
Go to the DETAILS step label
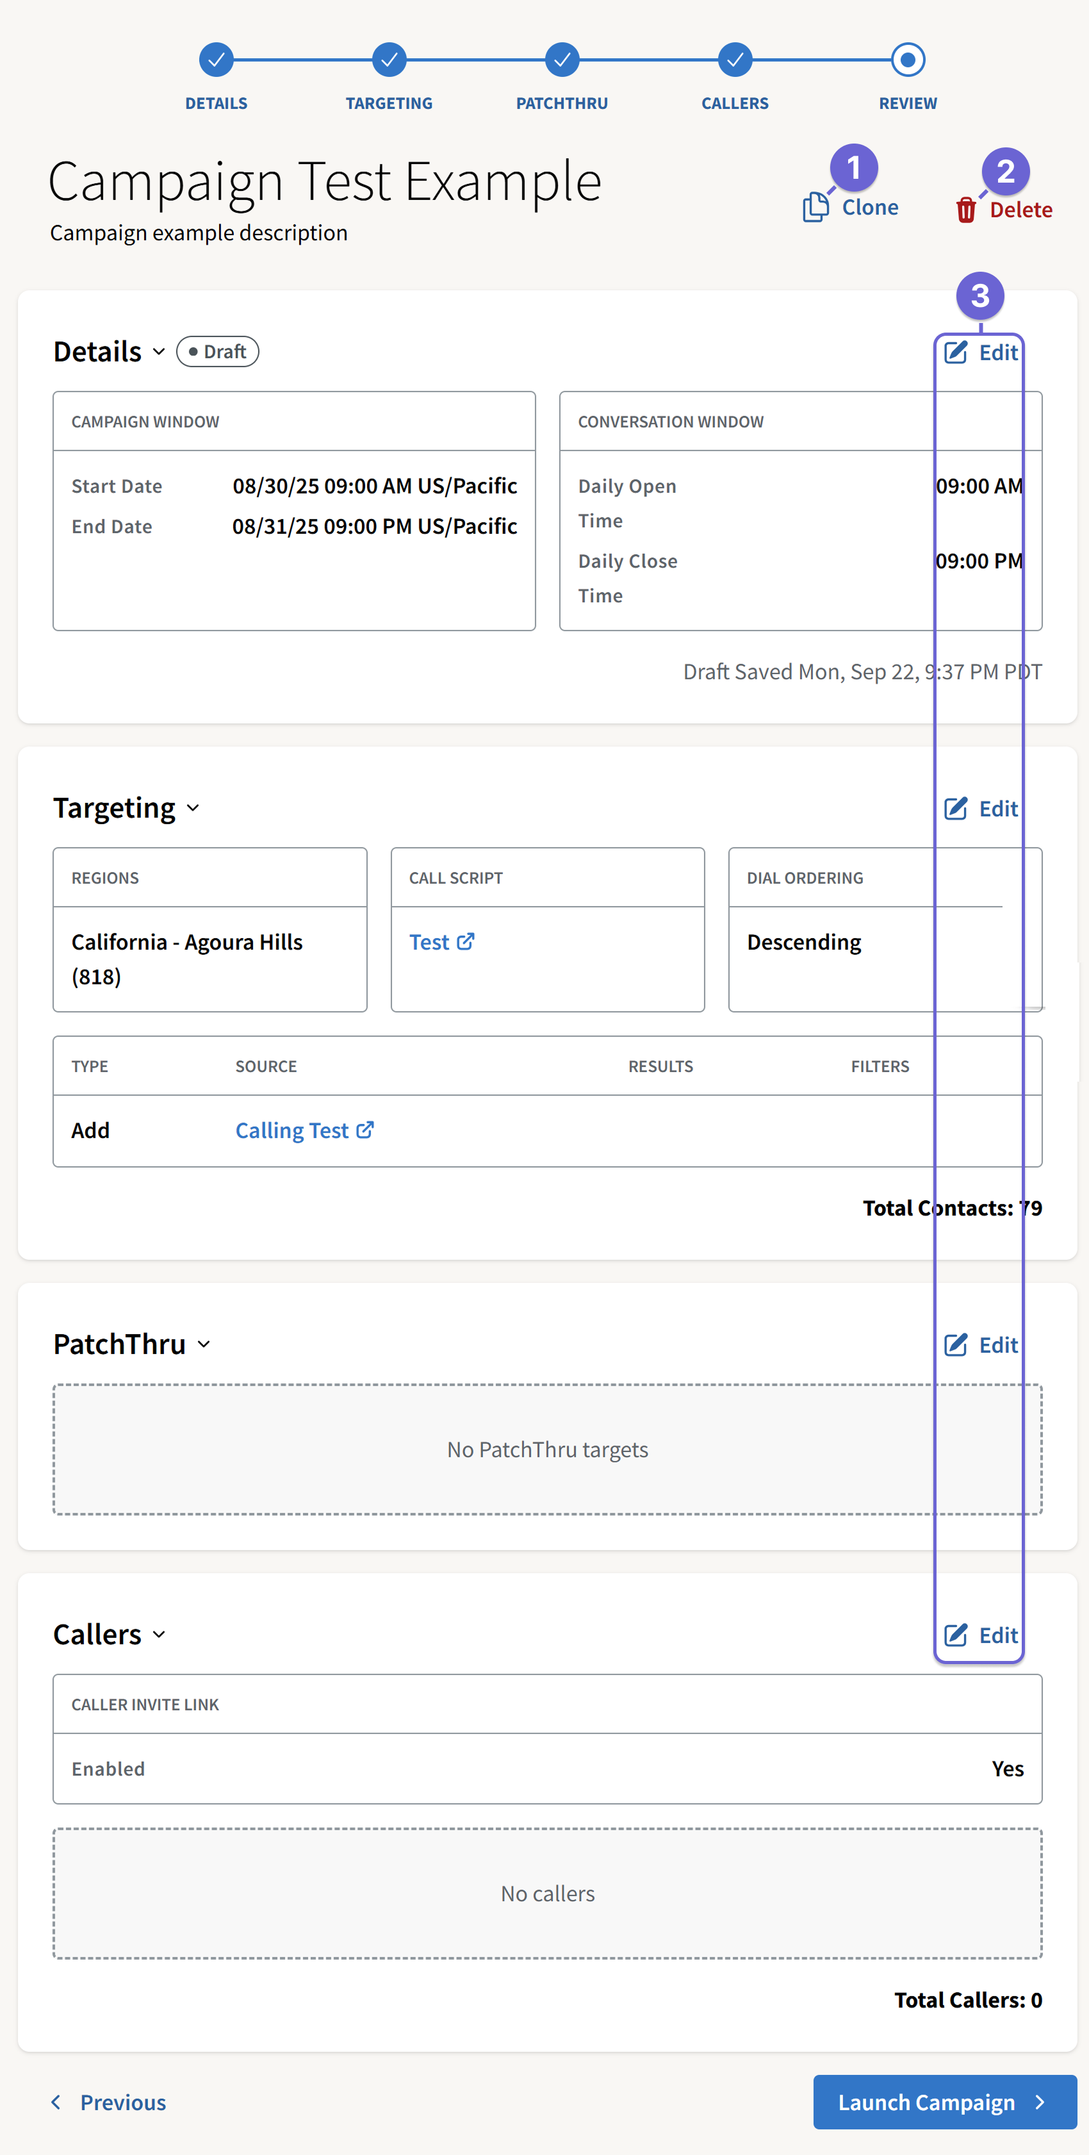pyautogui.click(x=217, y=104)
